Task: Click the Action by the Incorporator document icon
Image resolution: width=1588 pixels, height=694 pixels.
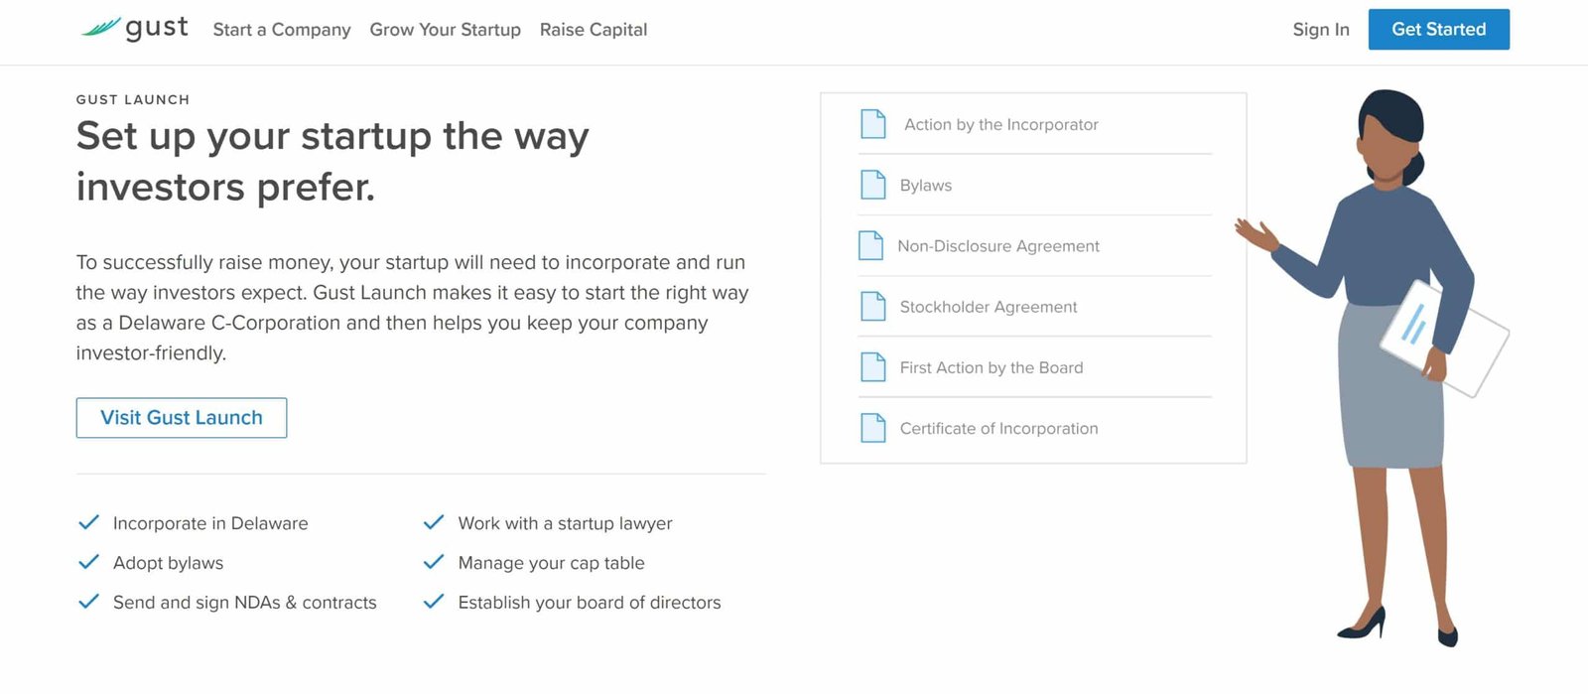Action: 873,124
